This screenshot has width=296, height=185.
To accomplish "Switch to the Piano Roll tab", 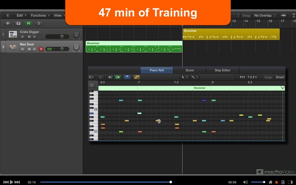I will [x=157, y=70].
